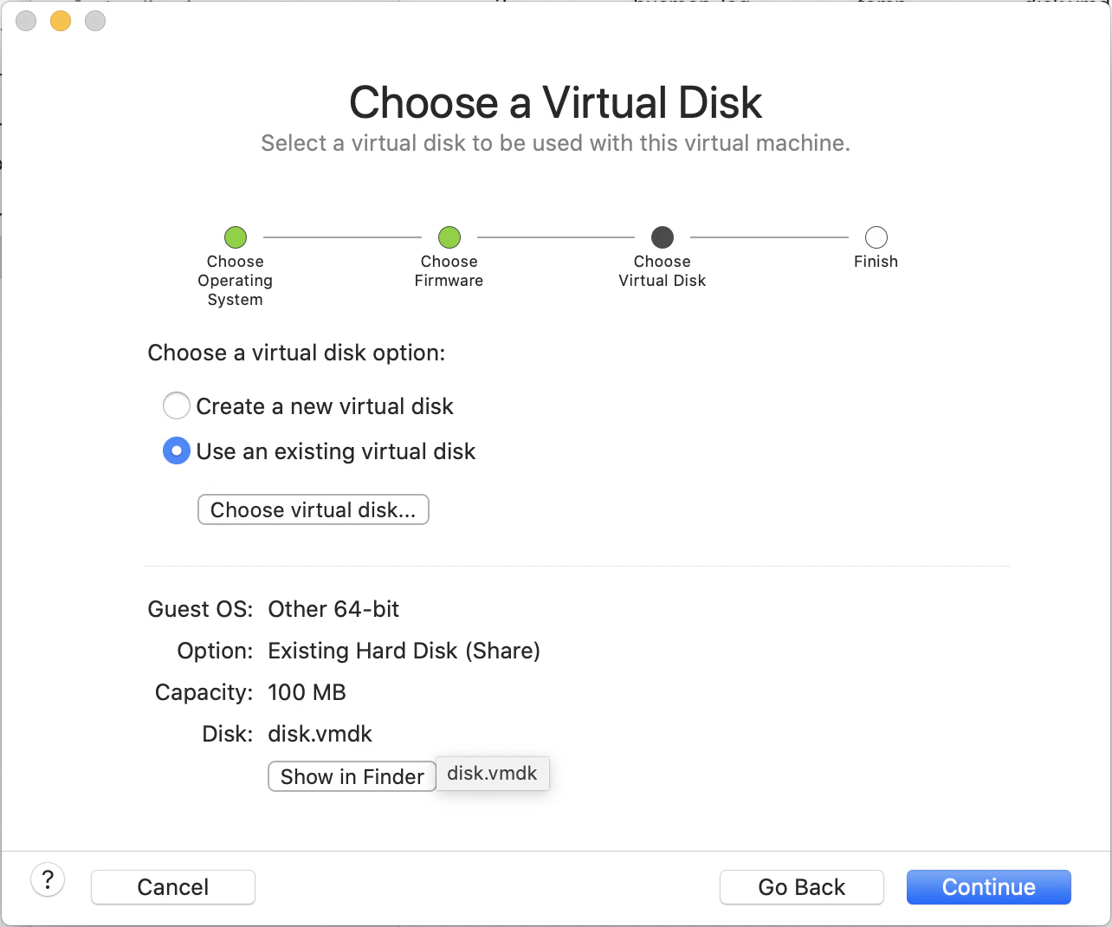Click the disk.vmdk tooltip
Viewport: 1112px width, 927px height.
point(493,773)
